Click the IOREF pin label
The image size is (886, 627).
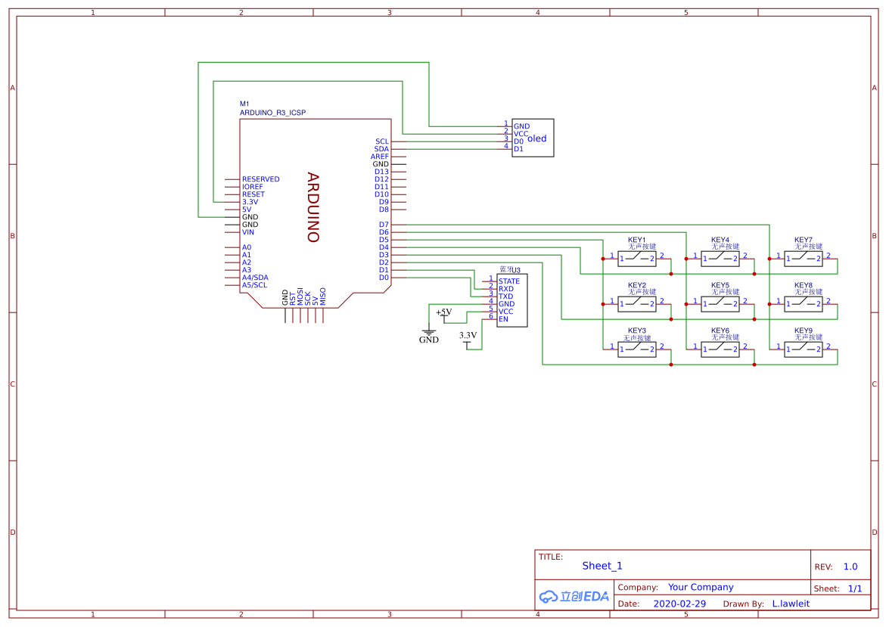[x=253, y=186]
